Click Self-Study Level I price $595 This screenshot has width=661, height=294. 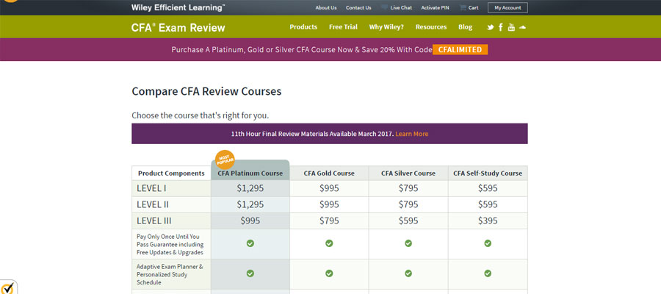click(x=488, y=188)
